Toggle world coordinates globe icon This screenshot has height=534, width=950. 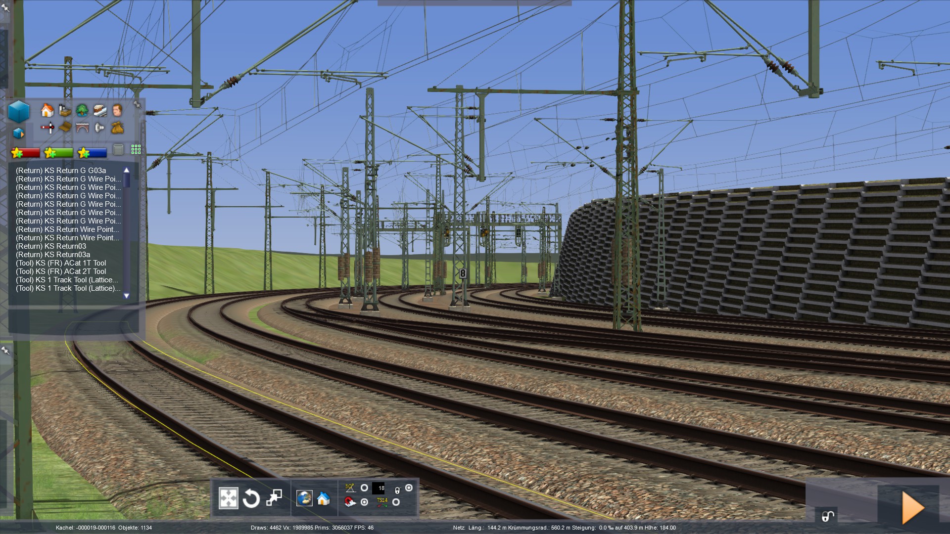[304, 498]
